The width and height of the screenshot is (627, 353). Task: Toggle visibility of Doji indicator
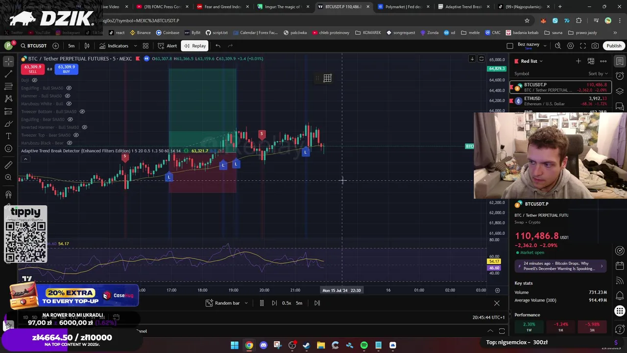point(34,80)
